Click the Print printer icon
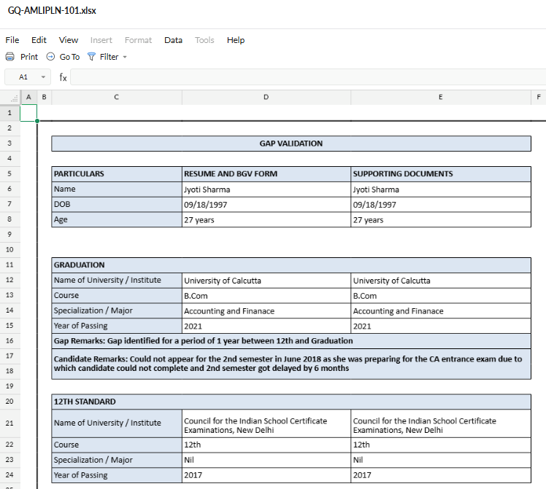 click(x=10, y=57)
